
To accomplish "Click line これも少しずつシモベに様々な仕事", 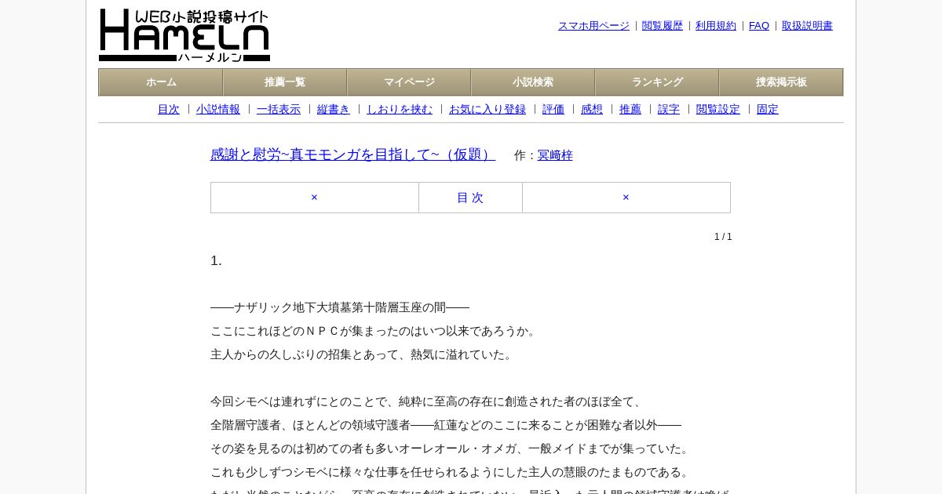I will (451, 472).
